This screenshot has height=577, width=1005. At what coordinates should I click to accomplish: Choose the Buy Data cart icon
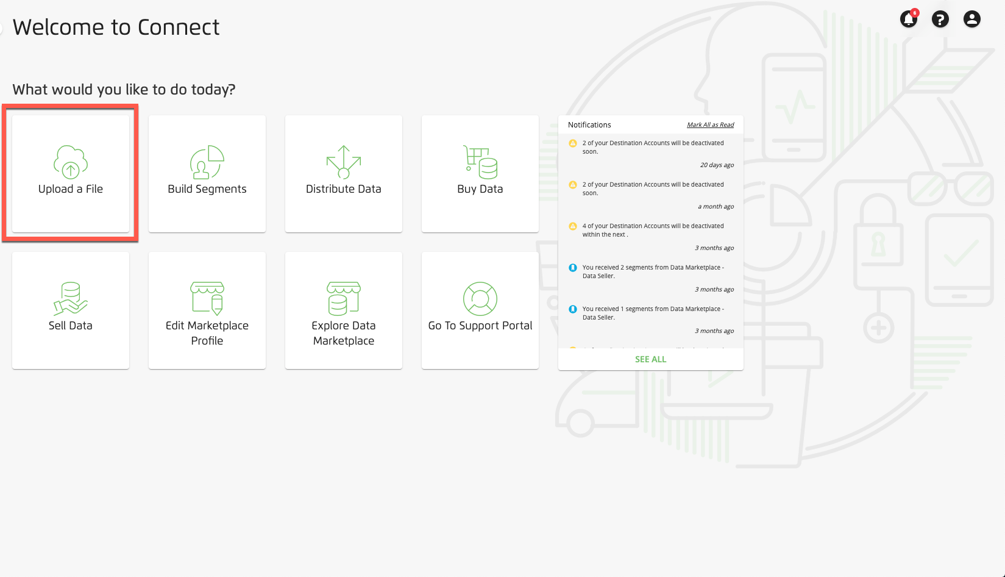click(x=480, y=162)
